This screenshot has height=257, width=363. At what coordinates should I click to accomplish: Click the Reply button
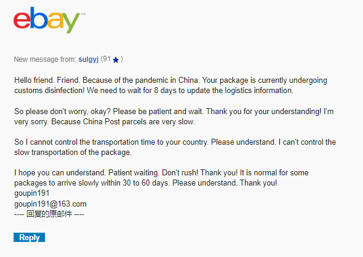point(29,237)
